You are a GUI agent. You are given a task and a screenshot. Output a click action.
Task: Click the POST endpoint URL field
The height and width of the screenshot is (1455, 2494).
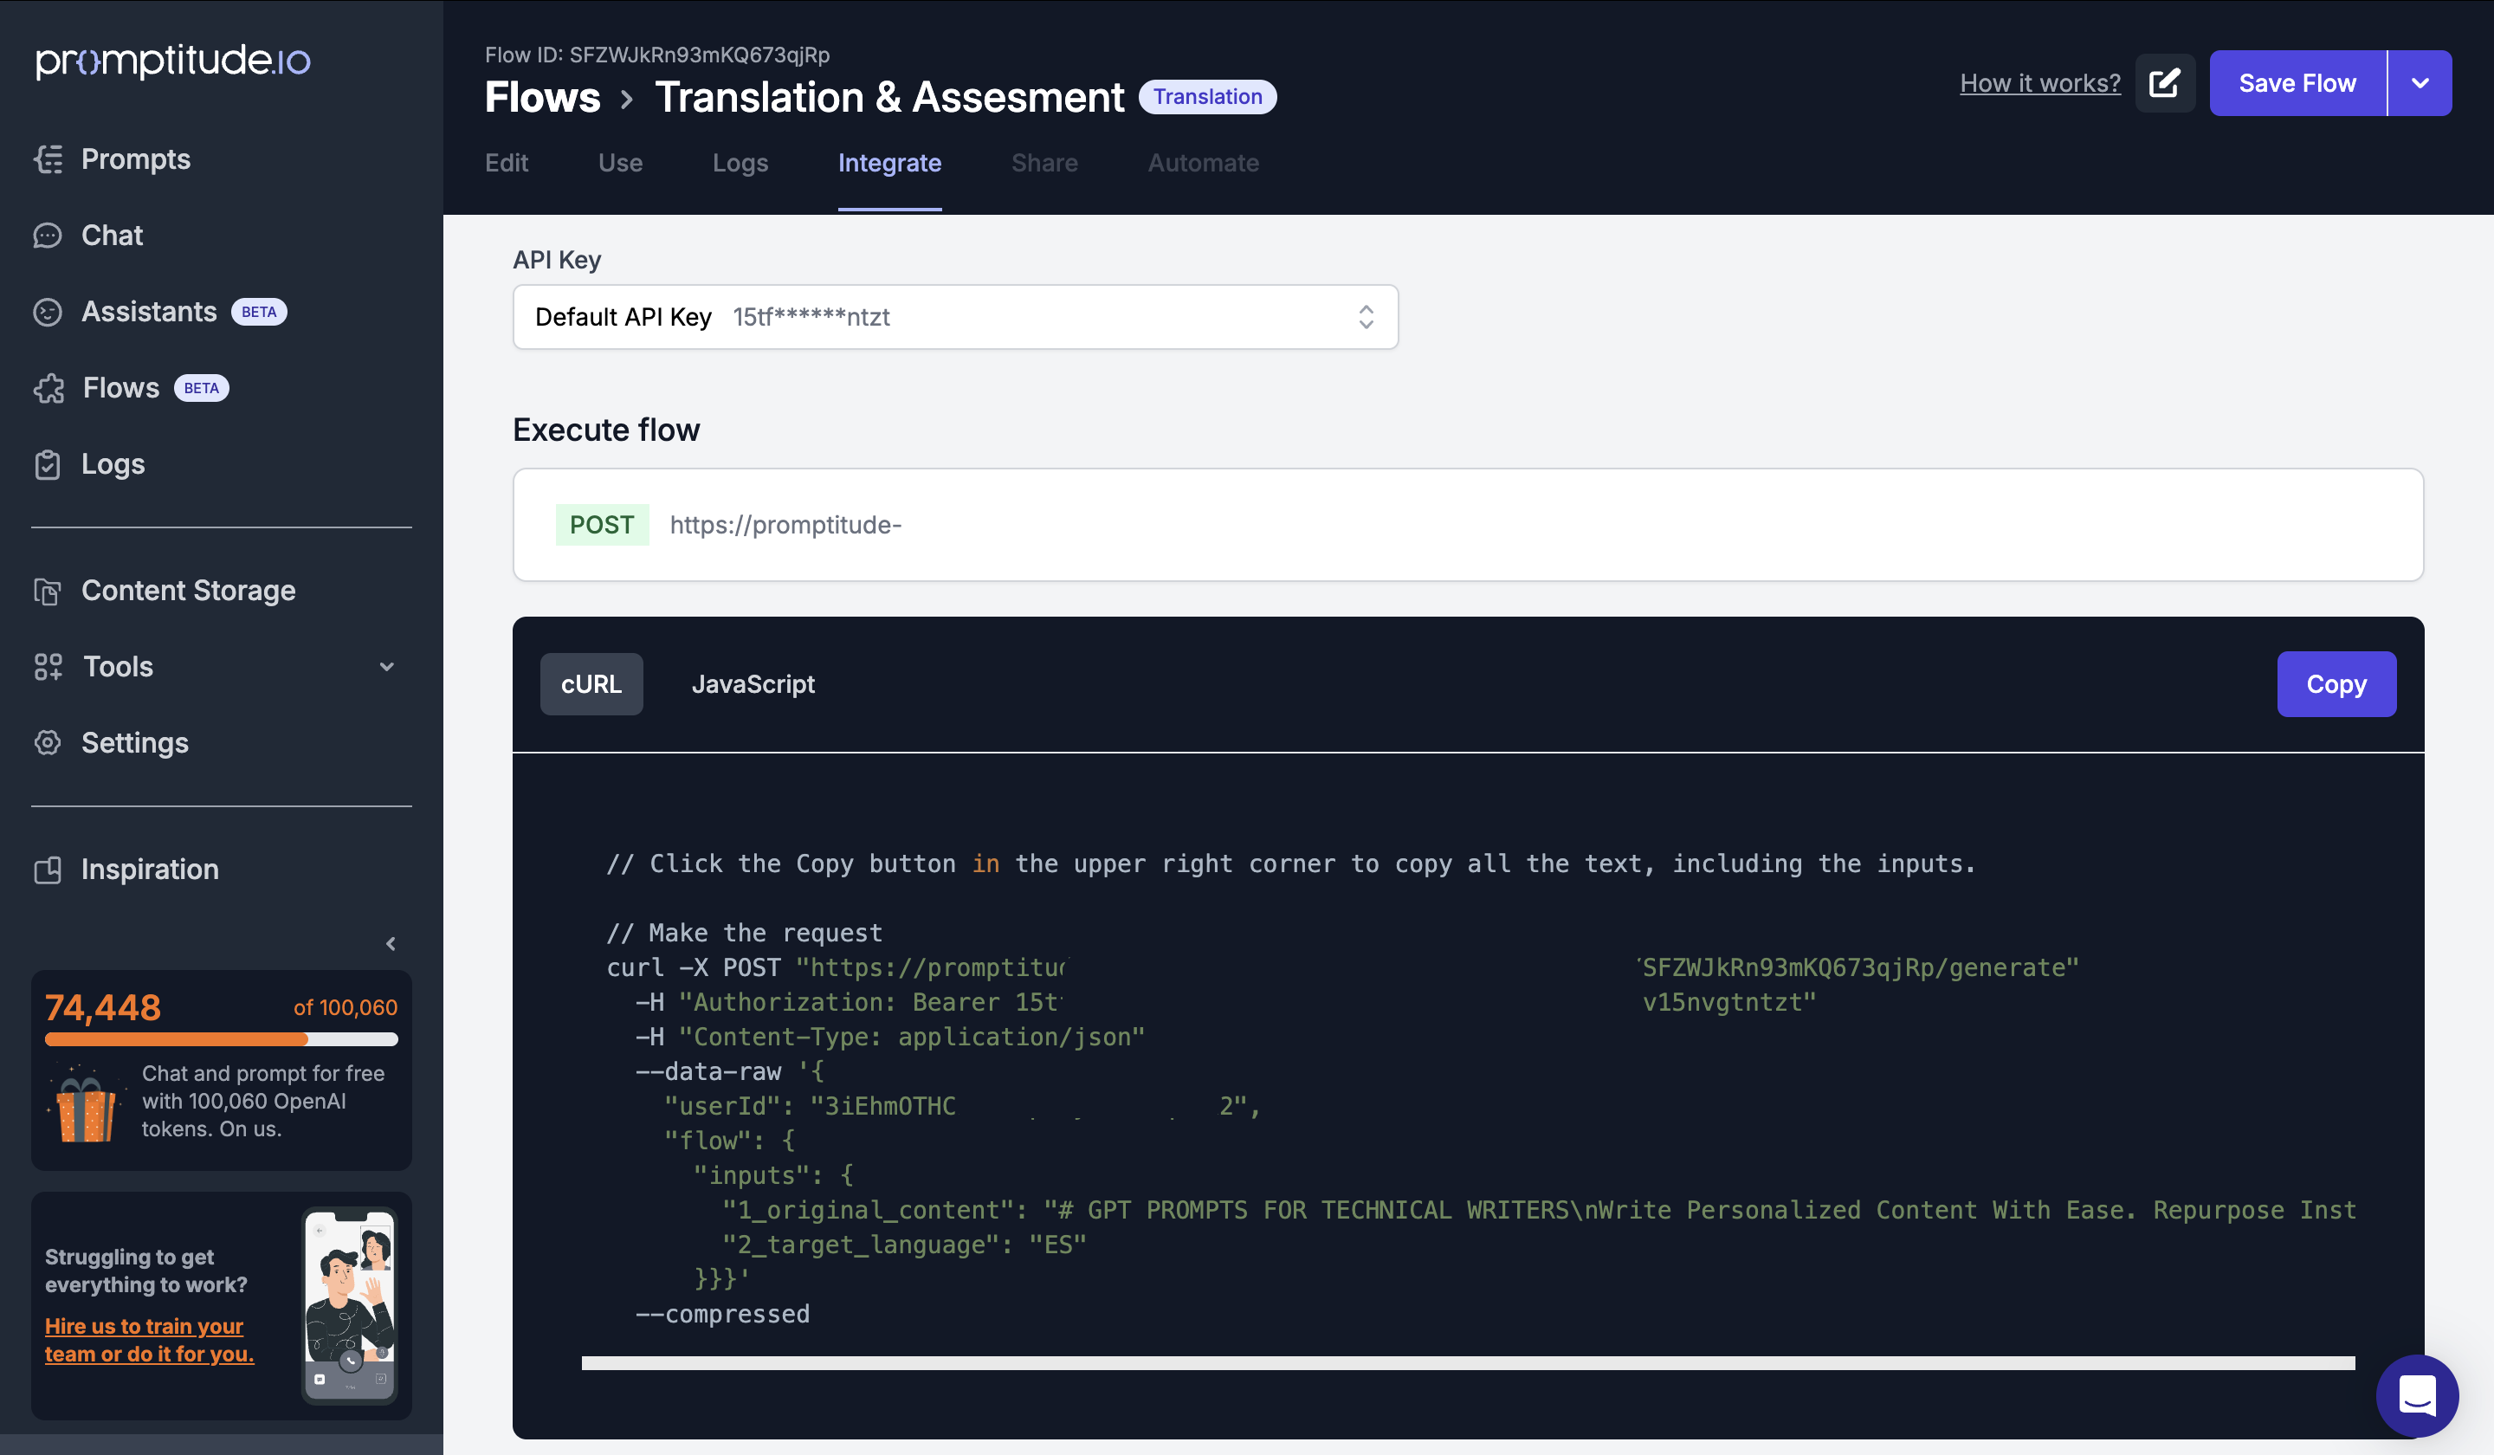pyautogui.click(x=1468, y=525)
